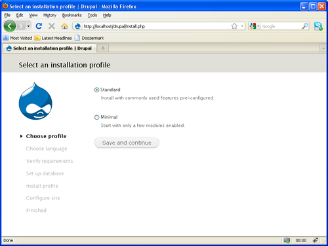Viewport: 328px width, 246px height.
Task: Click the Standard profile description text
Action: coord(157,98)
